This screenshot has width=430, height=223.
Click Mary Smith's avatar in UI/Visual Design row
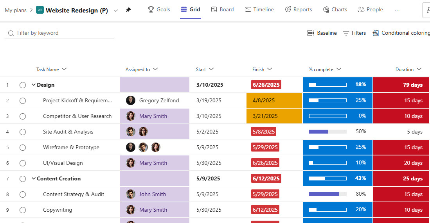131,163
